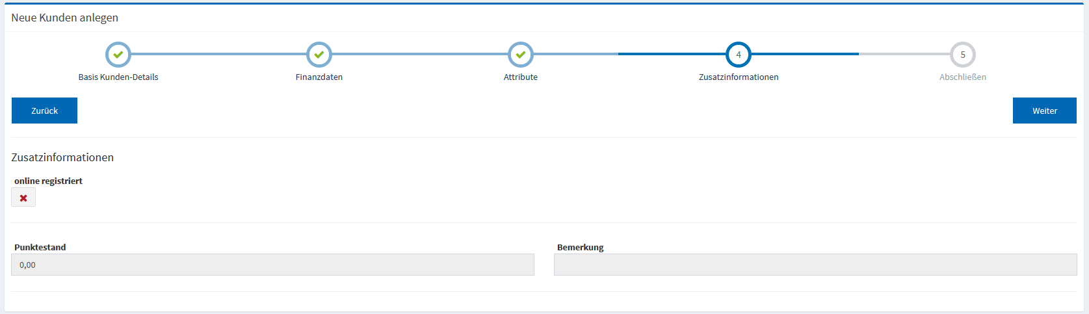
Task: Click the 'Zusatzinformationen' step label under circle 4
Action: 738,77
